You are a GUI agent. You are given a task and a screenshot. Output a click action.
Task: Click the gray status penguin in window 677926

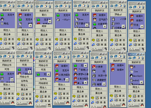[x=124, y=49]
